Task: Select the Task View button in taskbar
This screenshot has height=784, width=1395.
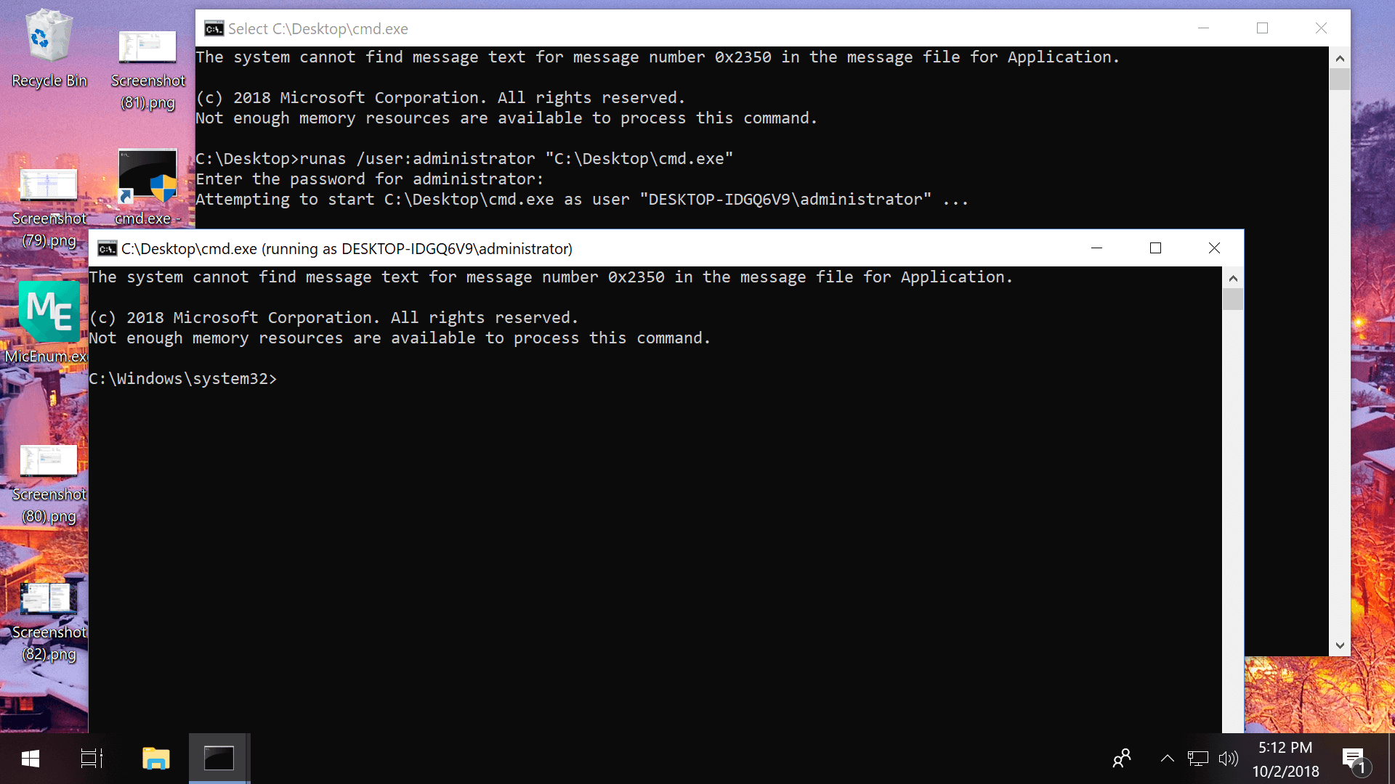Action: pyautogui.click(x=91, y=757)
